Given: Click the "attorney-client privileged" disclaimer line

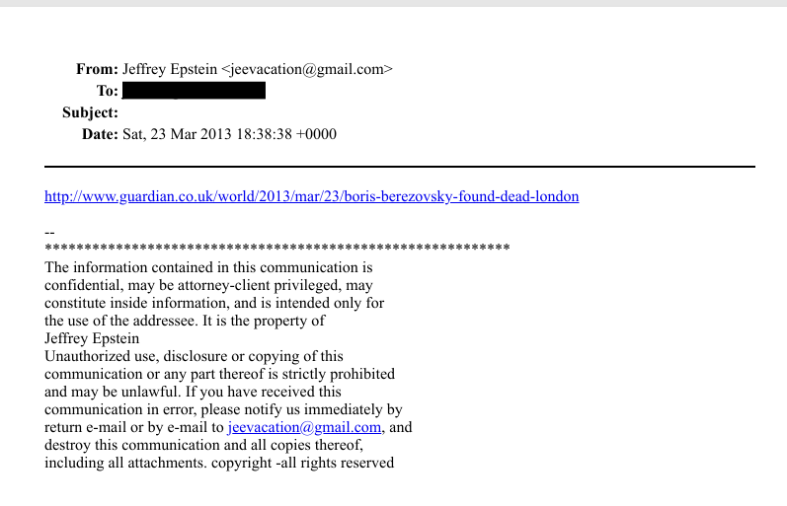Looking at the screenshot, I should point(208,285).
